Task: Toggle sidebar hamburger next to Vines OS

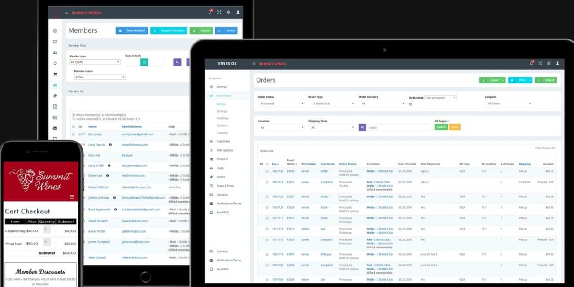Action: 254,64
